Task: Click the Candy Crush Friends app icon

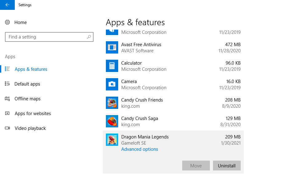Action: (112, 103)
